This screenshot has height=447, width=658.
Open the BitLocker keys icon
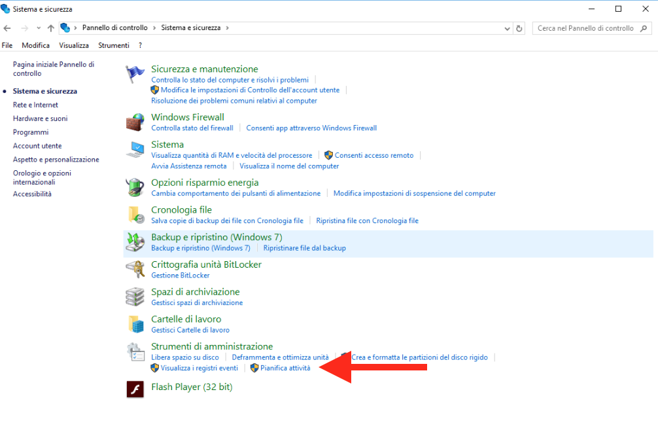(x=135, y=270)
